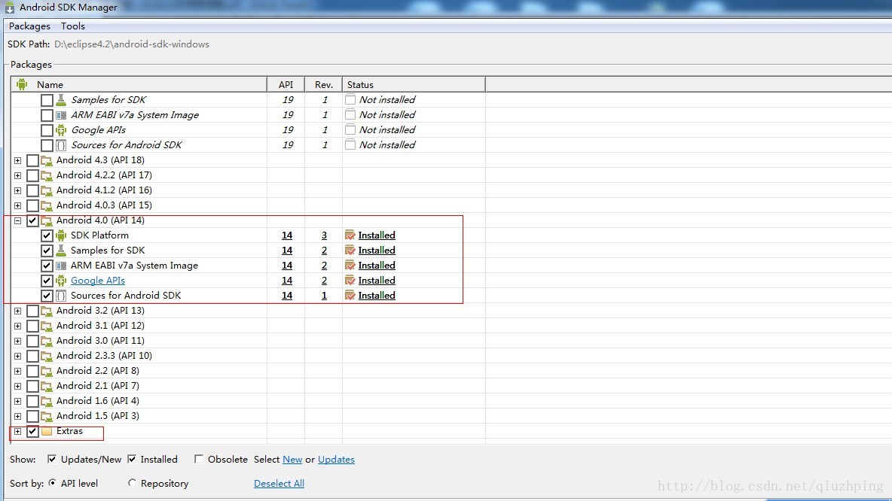This screenshot has height=501, width=892.
Task: Expand the Extras node
Action: [17, 432]
